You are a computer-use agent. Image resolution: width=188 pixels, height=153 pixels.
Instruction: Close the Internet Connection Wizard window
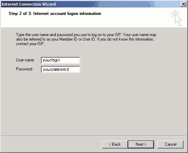[183, 4]
